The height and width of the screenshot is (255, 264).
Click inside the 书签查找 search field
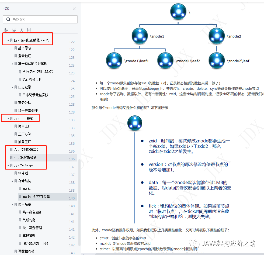point(40,19)
